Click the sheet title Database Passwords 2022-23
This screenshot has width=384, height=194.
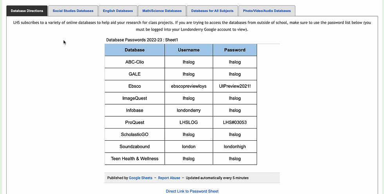coord(142,40)
